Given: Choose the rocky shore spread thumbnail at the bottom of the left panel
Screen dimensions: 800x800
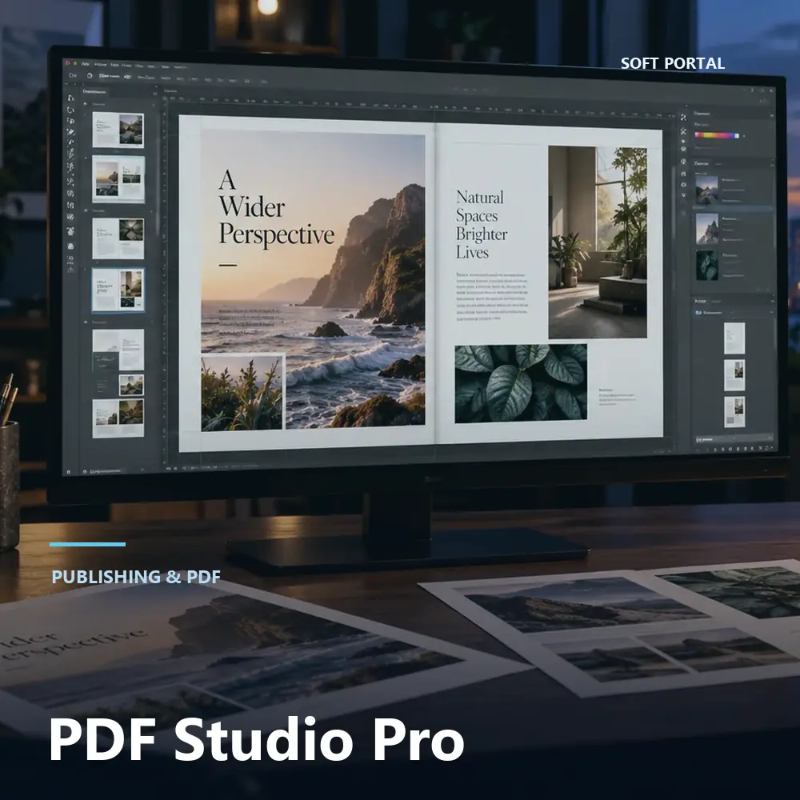Looking at the screenshot, I should [x=118, y=418].
